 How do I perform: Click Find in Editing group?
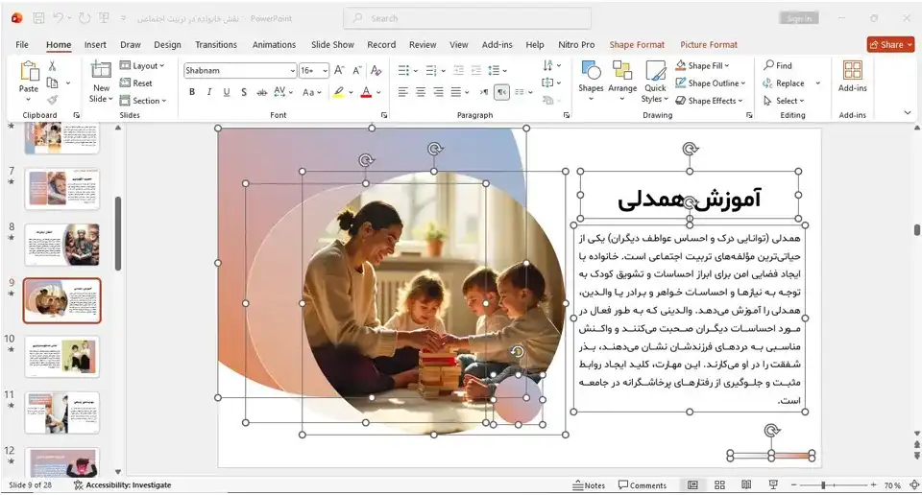point(778,65)
